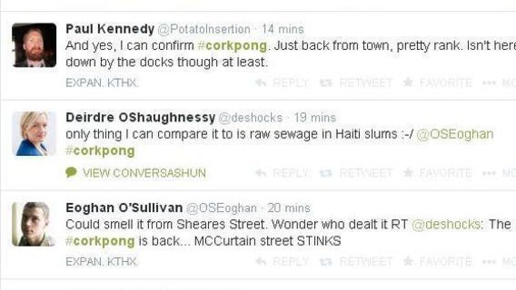This screenshot has width=516, height=290.
Task: Favorite Paul Kennedy's tweet with the star
Action: (437, 83)
